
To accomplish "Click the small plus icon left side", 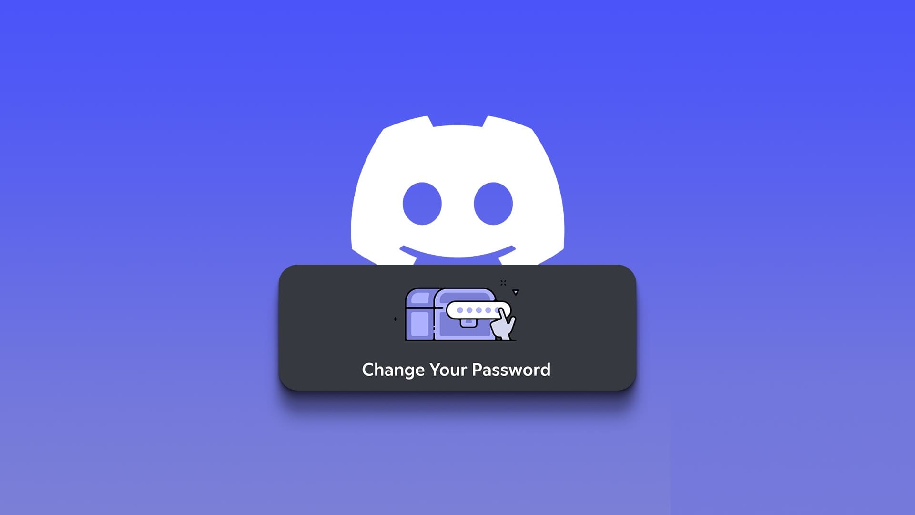I will point(395,319).
